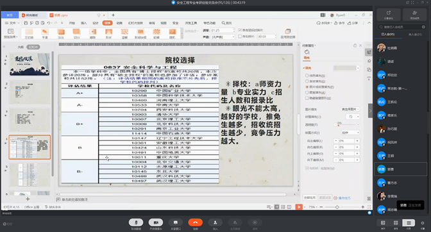This screenshot has height=232, width=431.
Task: Click the fit-to-window icon in status bar
Action: [x=369, y=207]
